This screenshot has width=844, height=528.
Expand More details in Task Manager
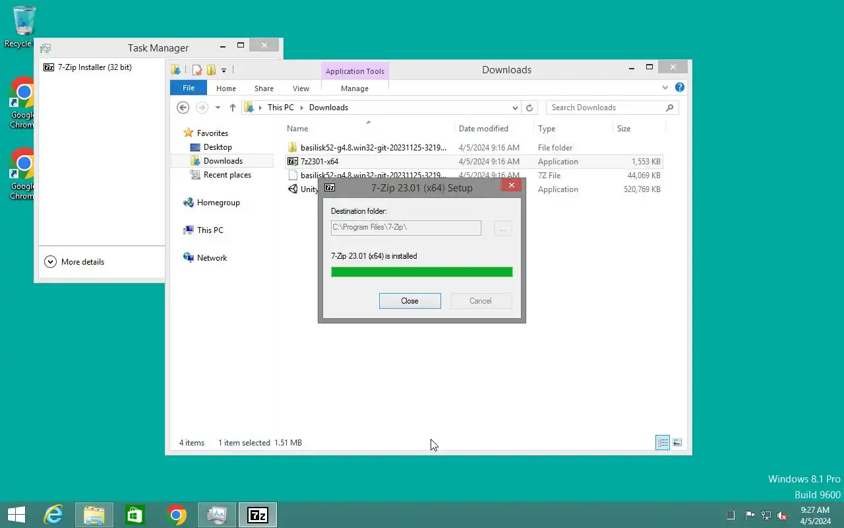tap(75, 262)
